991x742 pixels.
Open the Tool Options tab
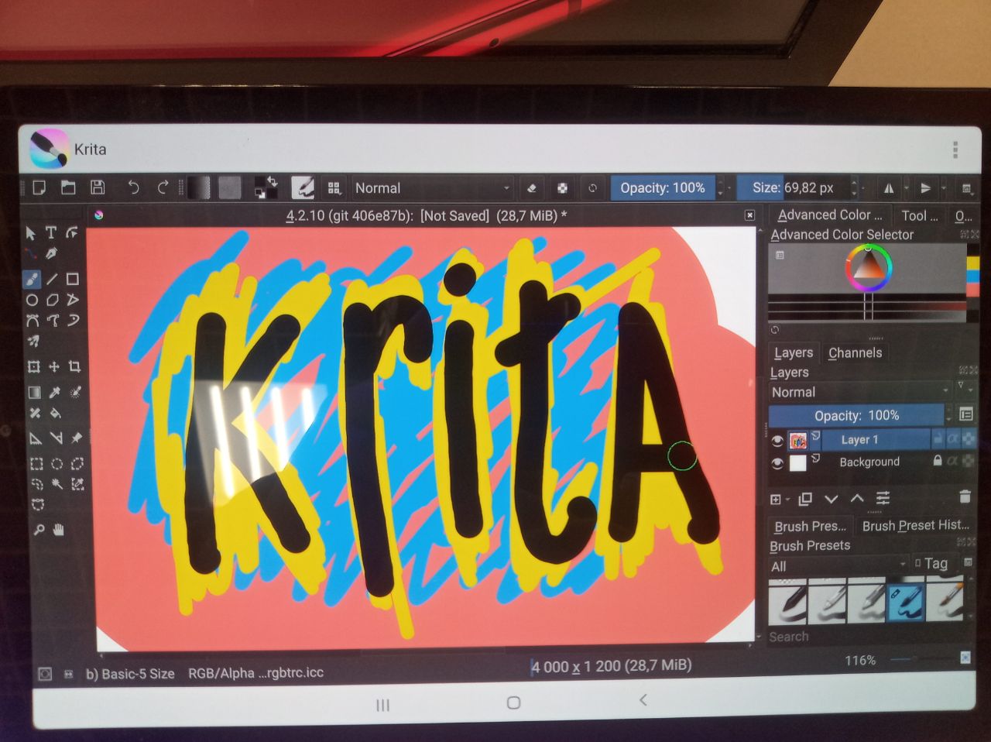[x=919, y=216]
